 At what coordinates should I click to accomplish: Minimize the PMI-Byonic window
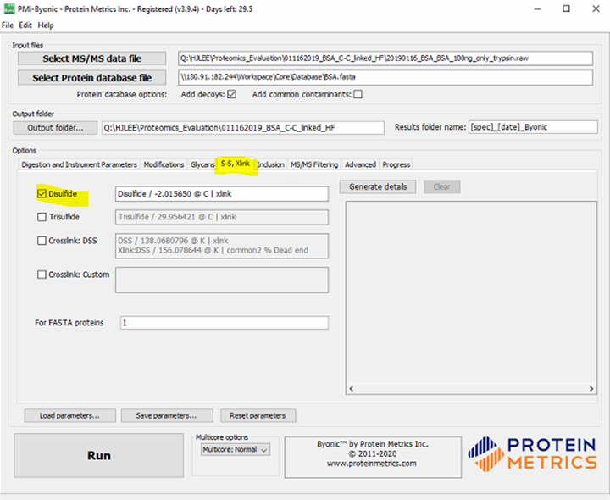point(538,9)
